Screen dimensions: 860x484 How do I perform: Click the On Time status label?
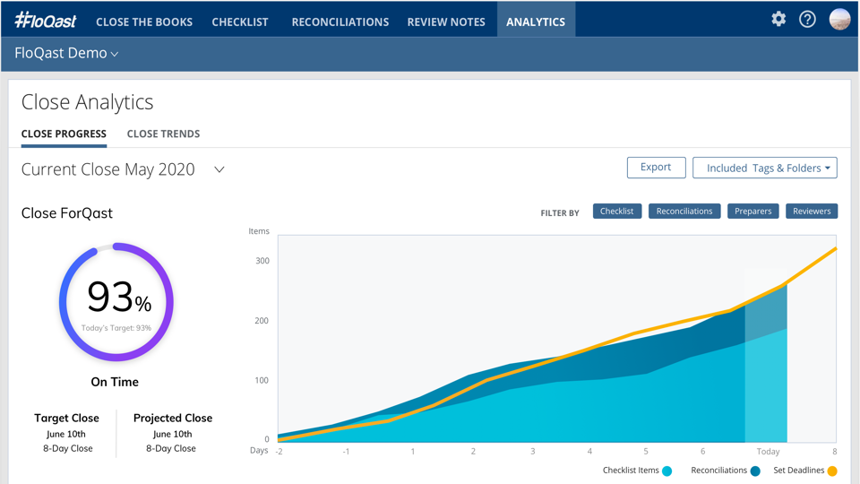pos(115,382)
